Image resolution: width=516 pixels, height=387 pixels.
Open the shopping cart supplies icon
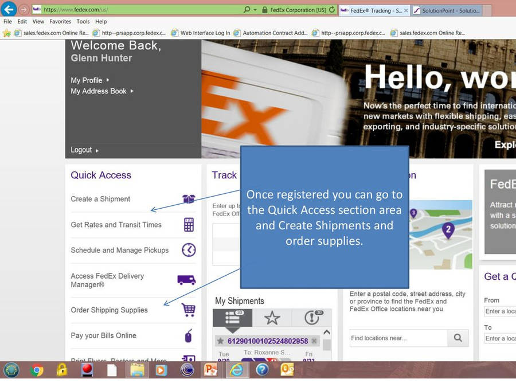(188, 310)
